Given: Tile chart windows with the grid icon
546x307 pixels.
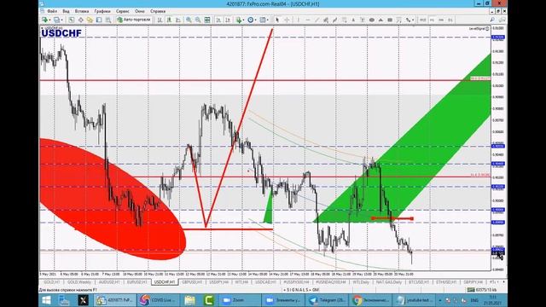Looking at the screenshot, I should (x=207, y=20).
